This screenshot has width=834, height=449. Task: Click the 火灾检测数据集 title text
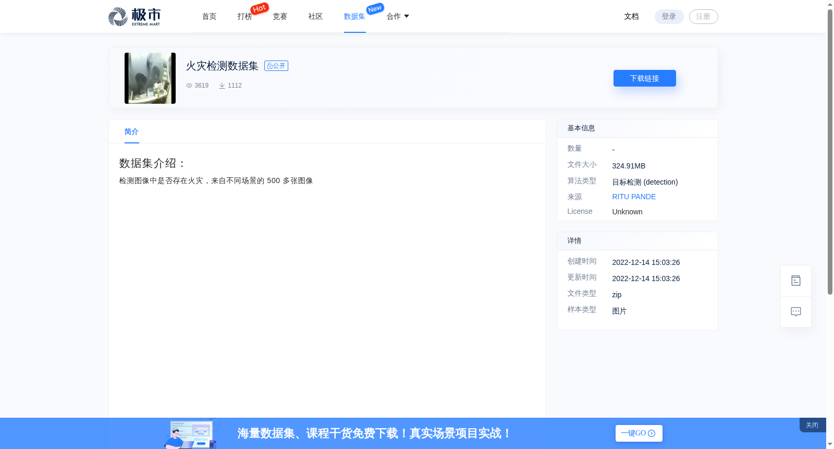[x=222, y=66]
